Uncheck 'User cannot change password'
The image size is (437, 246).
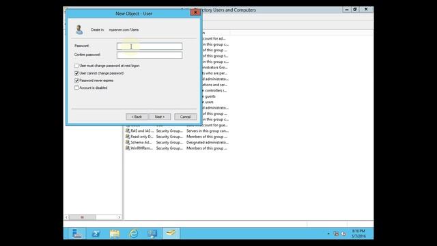(76, 73)
